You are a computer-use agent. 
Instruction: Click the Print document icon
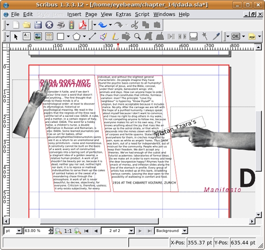tap(60, 25)
